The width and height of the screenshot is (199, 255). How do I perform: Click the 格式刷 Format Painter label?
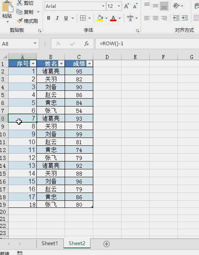pyautogui.click(x=31, y=21)
